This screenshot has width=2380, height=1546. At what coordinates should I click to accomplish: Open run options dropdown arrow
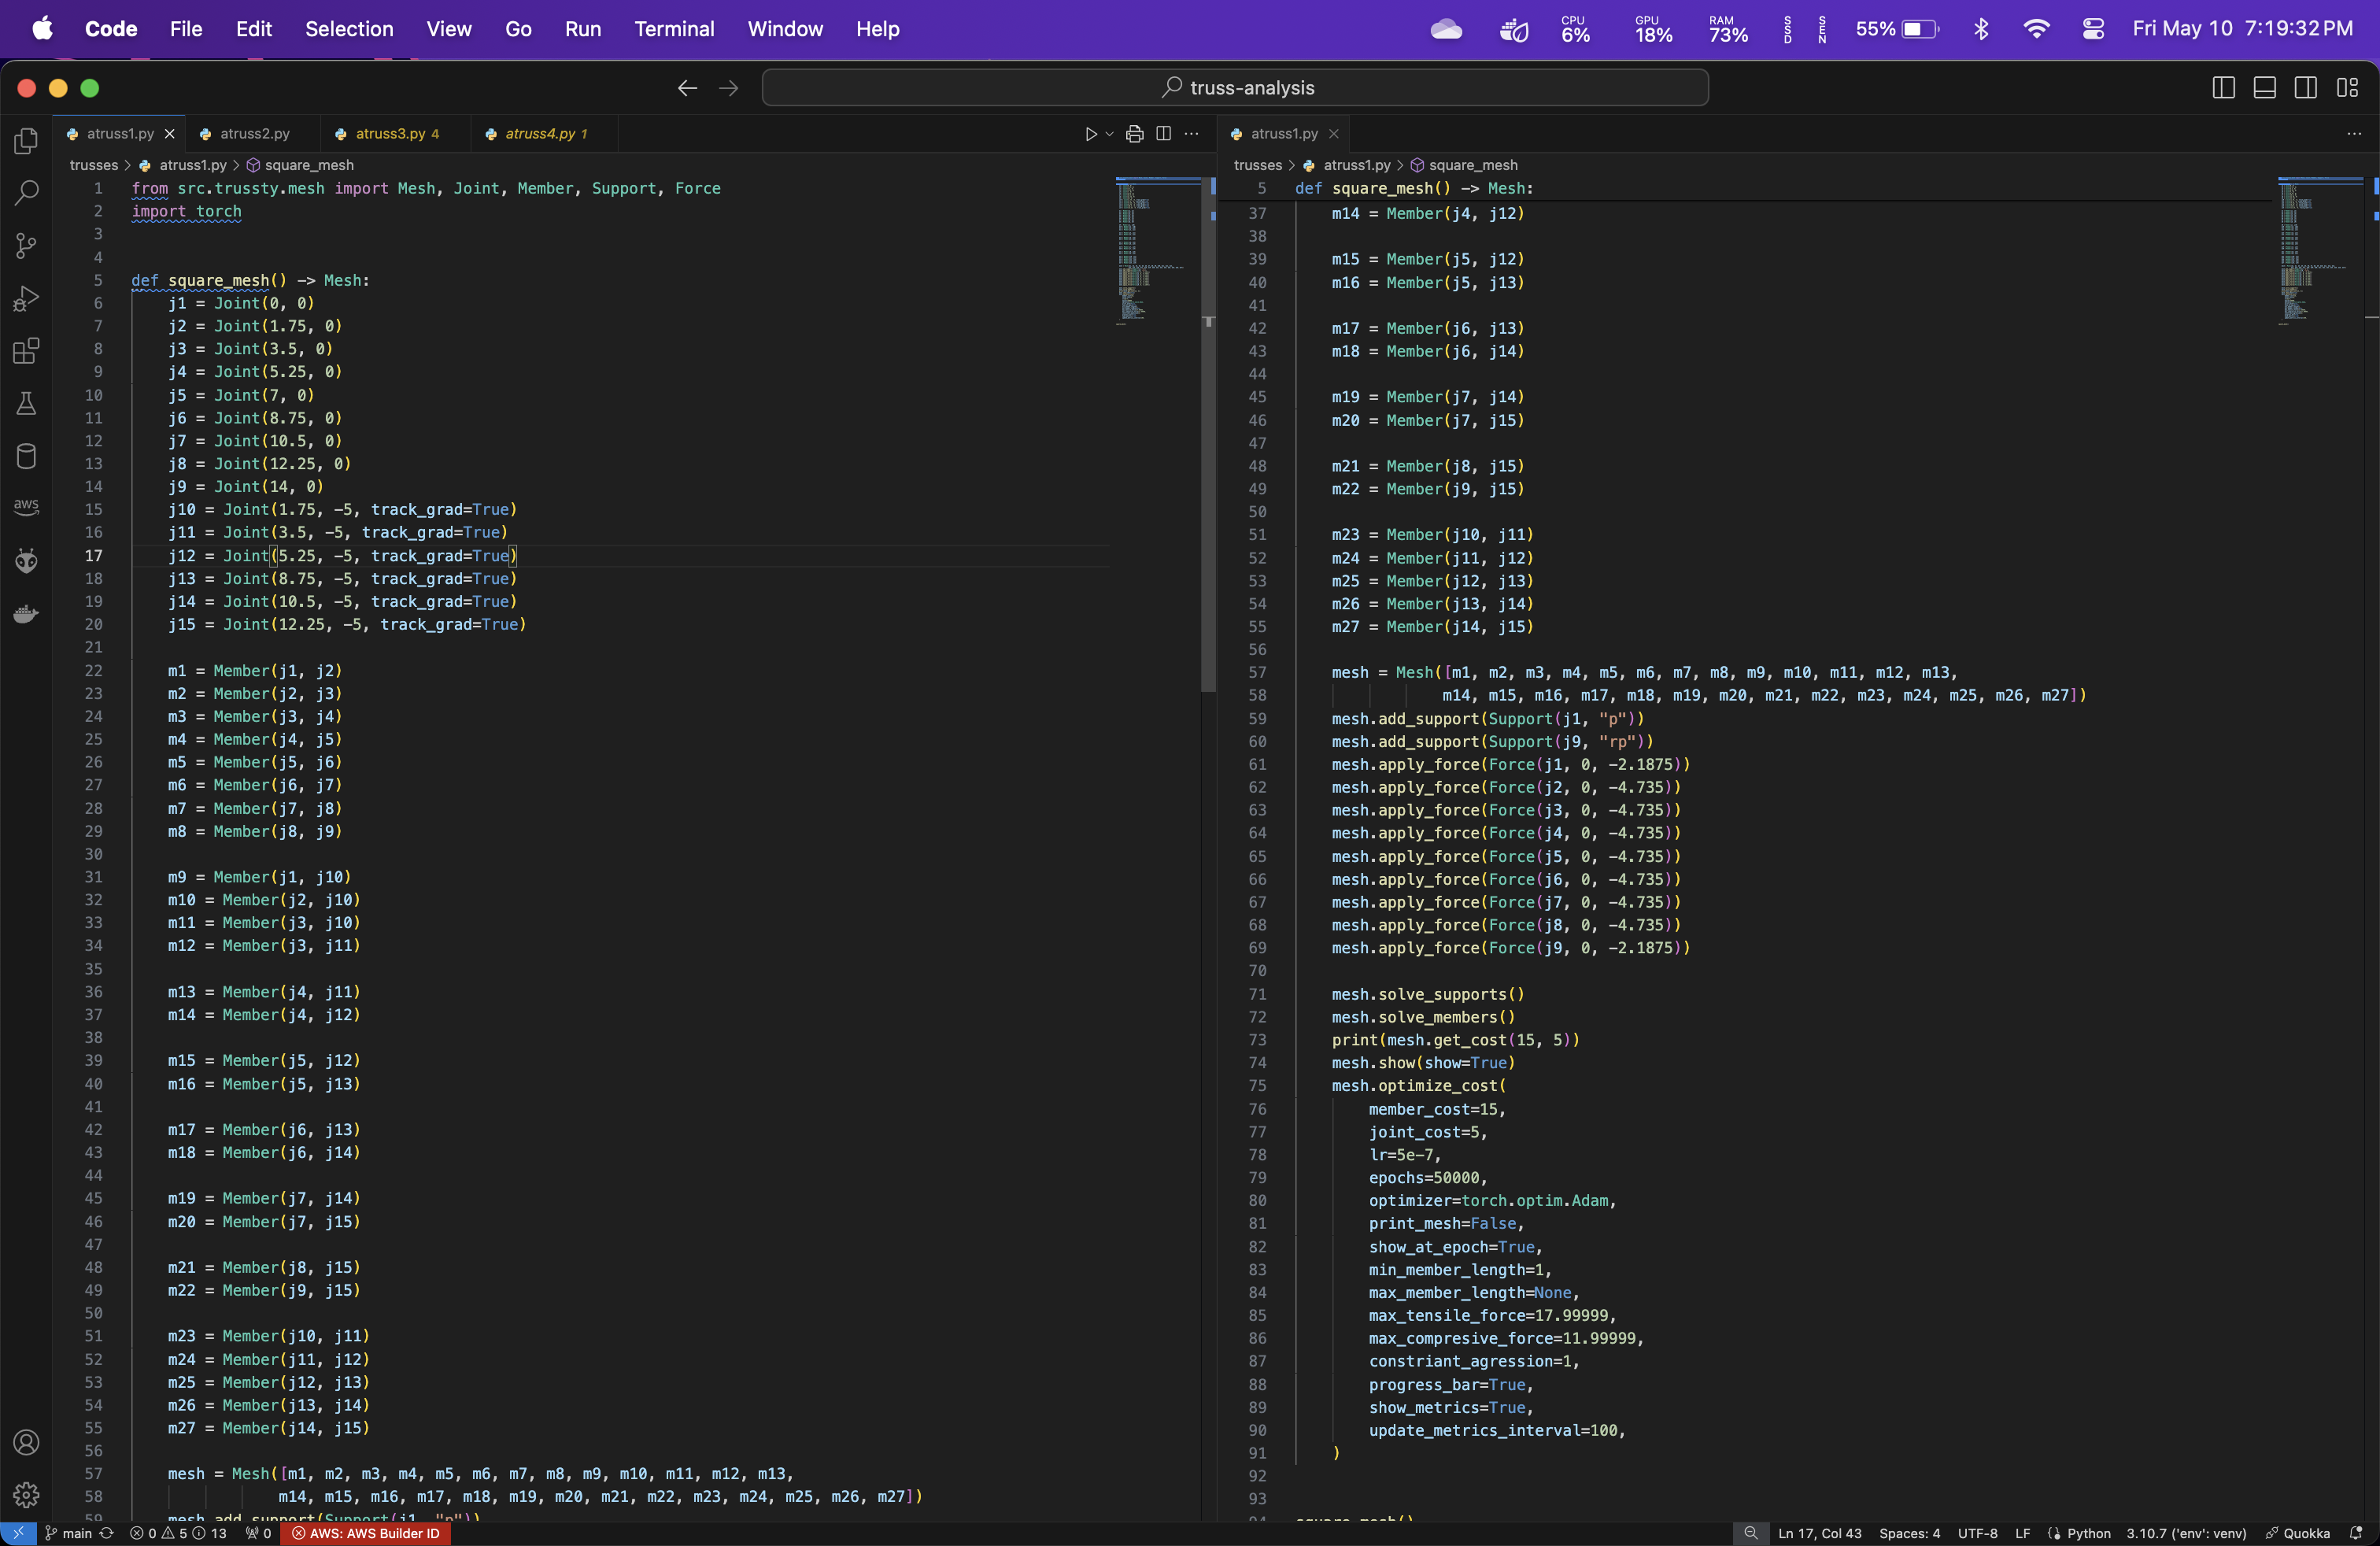pyautogui.click(x=1109, y=134)
